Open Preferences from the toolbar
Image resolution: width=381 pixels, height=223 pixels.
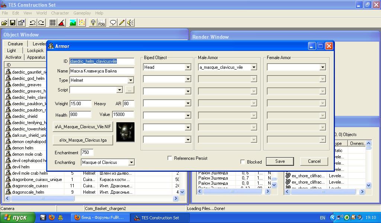(x=21, y=23)
